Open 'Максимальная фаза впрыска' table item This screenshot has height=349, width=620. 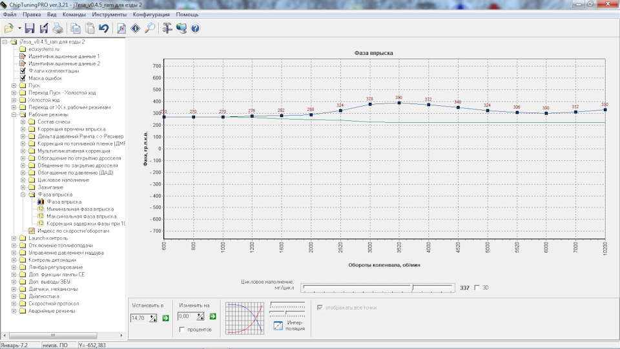click(81, 217)
